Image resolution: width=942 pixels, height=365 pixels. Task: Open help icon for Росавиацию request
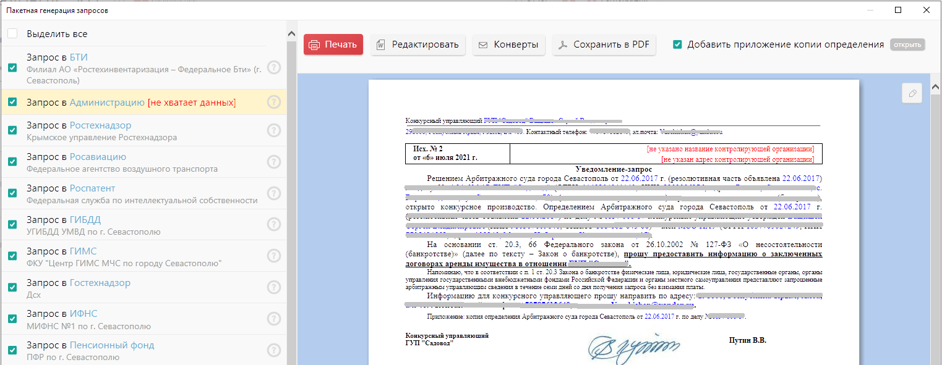click(273, 162)
